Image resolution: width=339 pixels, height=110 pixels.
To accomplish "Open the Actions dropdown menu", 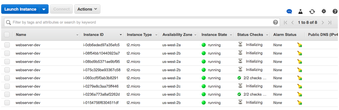I will [87, 9].
